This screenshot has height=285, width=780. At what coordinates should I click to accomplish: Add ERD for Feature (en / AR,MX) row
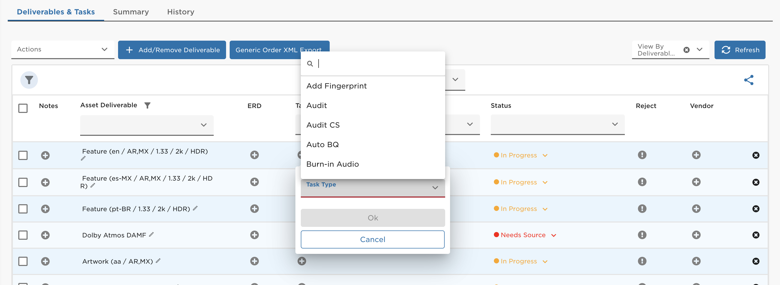[255, 155]
